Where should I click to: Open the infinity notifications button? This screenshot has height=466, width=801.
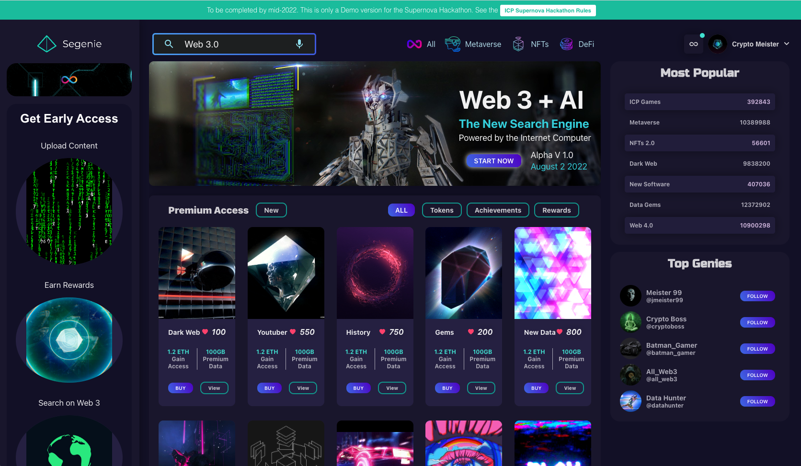click(x=694, y=44)
